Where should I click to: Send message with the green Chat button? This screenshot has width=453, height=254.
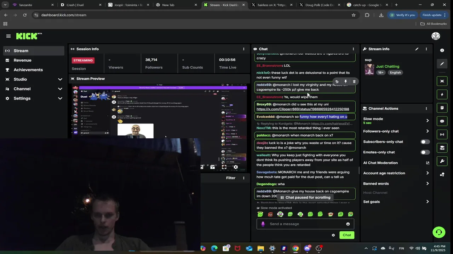click(347, 235)
